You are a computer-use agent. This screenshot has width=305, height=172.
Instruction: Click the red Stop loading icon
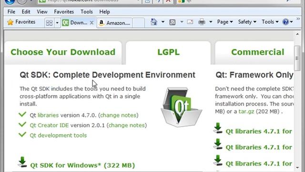point(168,1)
